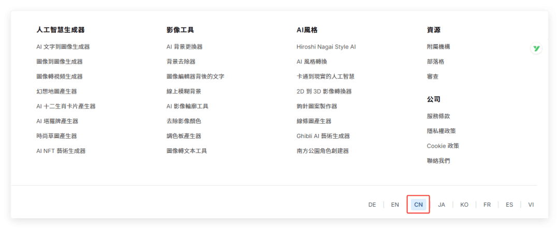Open AI NFT 藝術生成器 page
Viewport: 559px width, 229px height.
(61, 151)
